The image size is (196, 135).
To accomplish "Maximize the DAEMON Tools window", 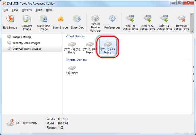I will tap(180, 2).
